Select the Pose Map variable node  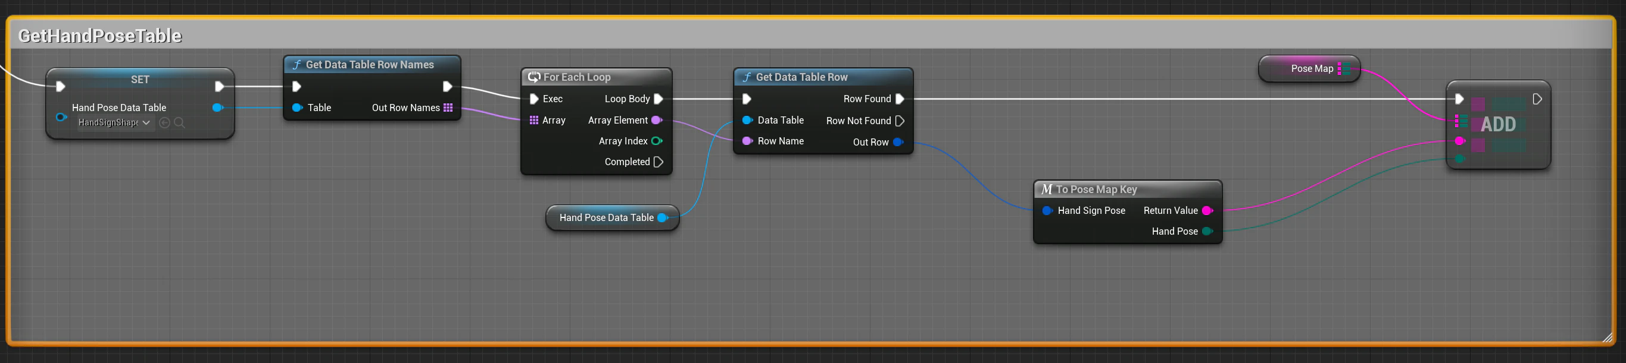1309,69
